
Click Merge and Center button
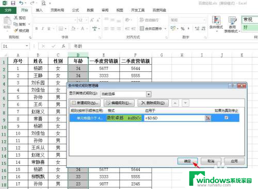[151, 29]
